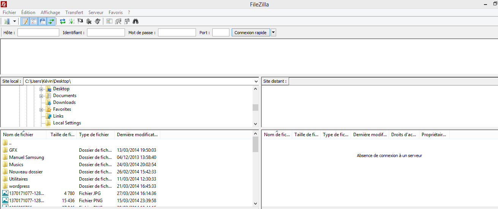Select the 4 780 byte JPG file
This screenshot has width=498, height=209.
point(27,193)
